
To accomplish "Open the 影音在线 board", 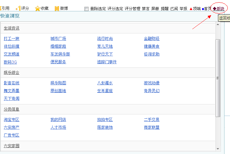I will pyautogui.click(x=12, y=83).
